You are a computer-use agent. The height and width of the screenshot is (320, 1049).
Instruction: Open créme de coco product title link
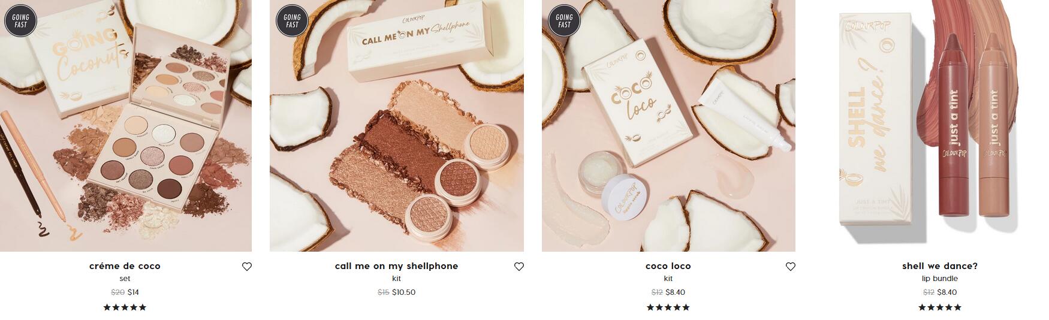(125, 266)
